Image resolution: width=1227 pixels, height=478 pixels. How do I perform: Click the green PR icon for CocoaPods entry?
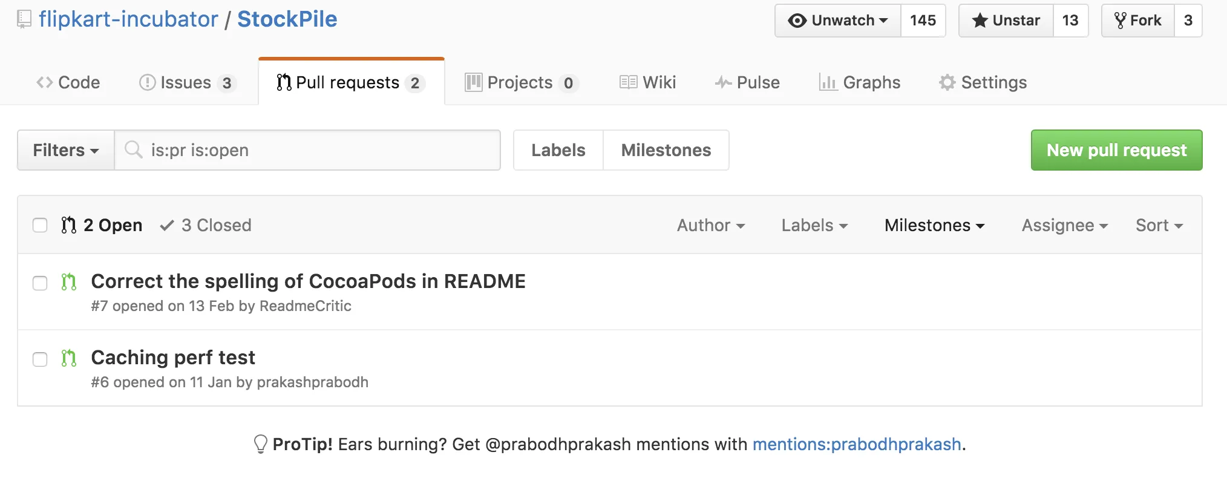(69, 282)
